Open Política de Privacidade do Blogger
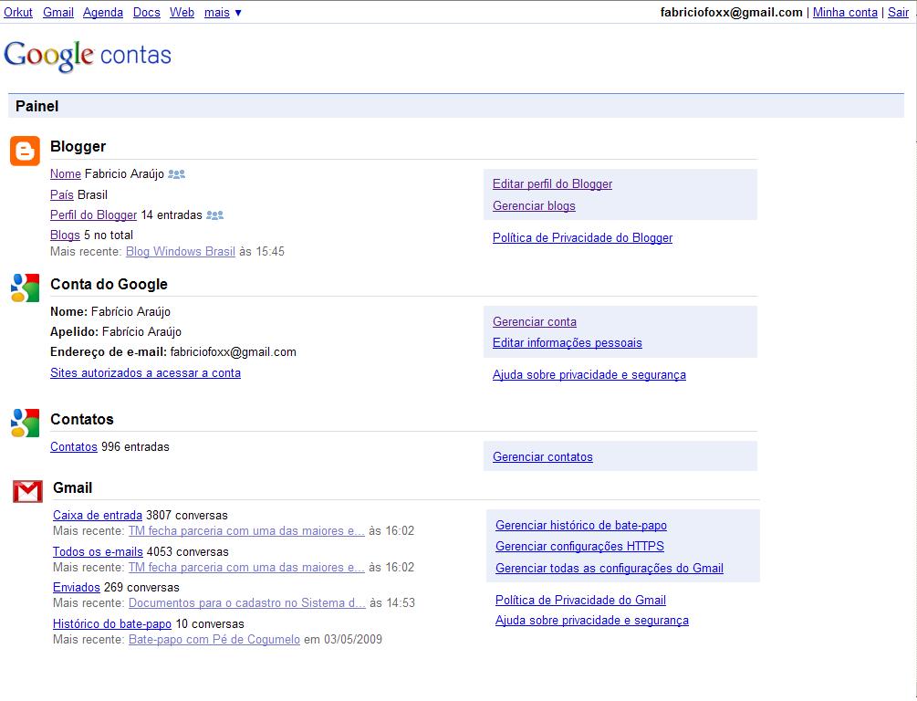This screenshot has width=917, height=701. point(582,237)
